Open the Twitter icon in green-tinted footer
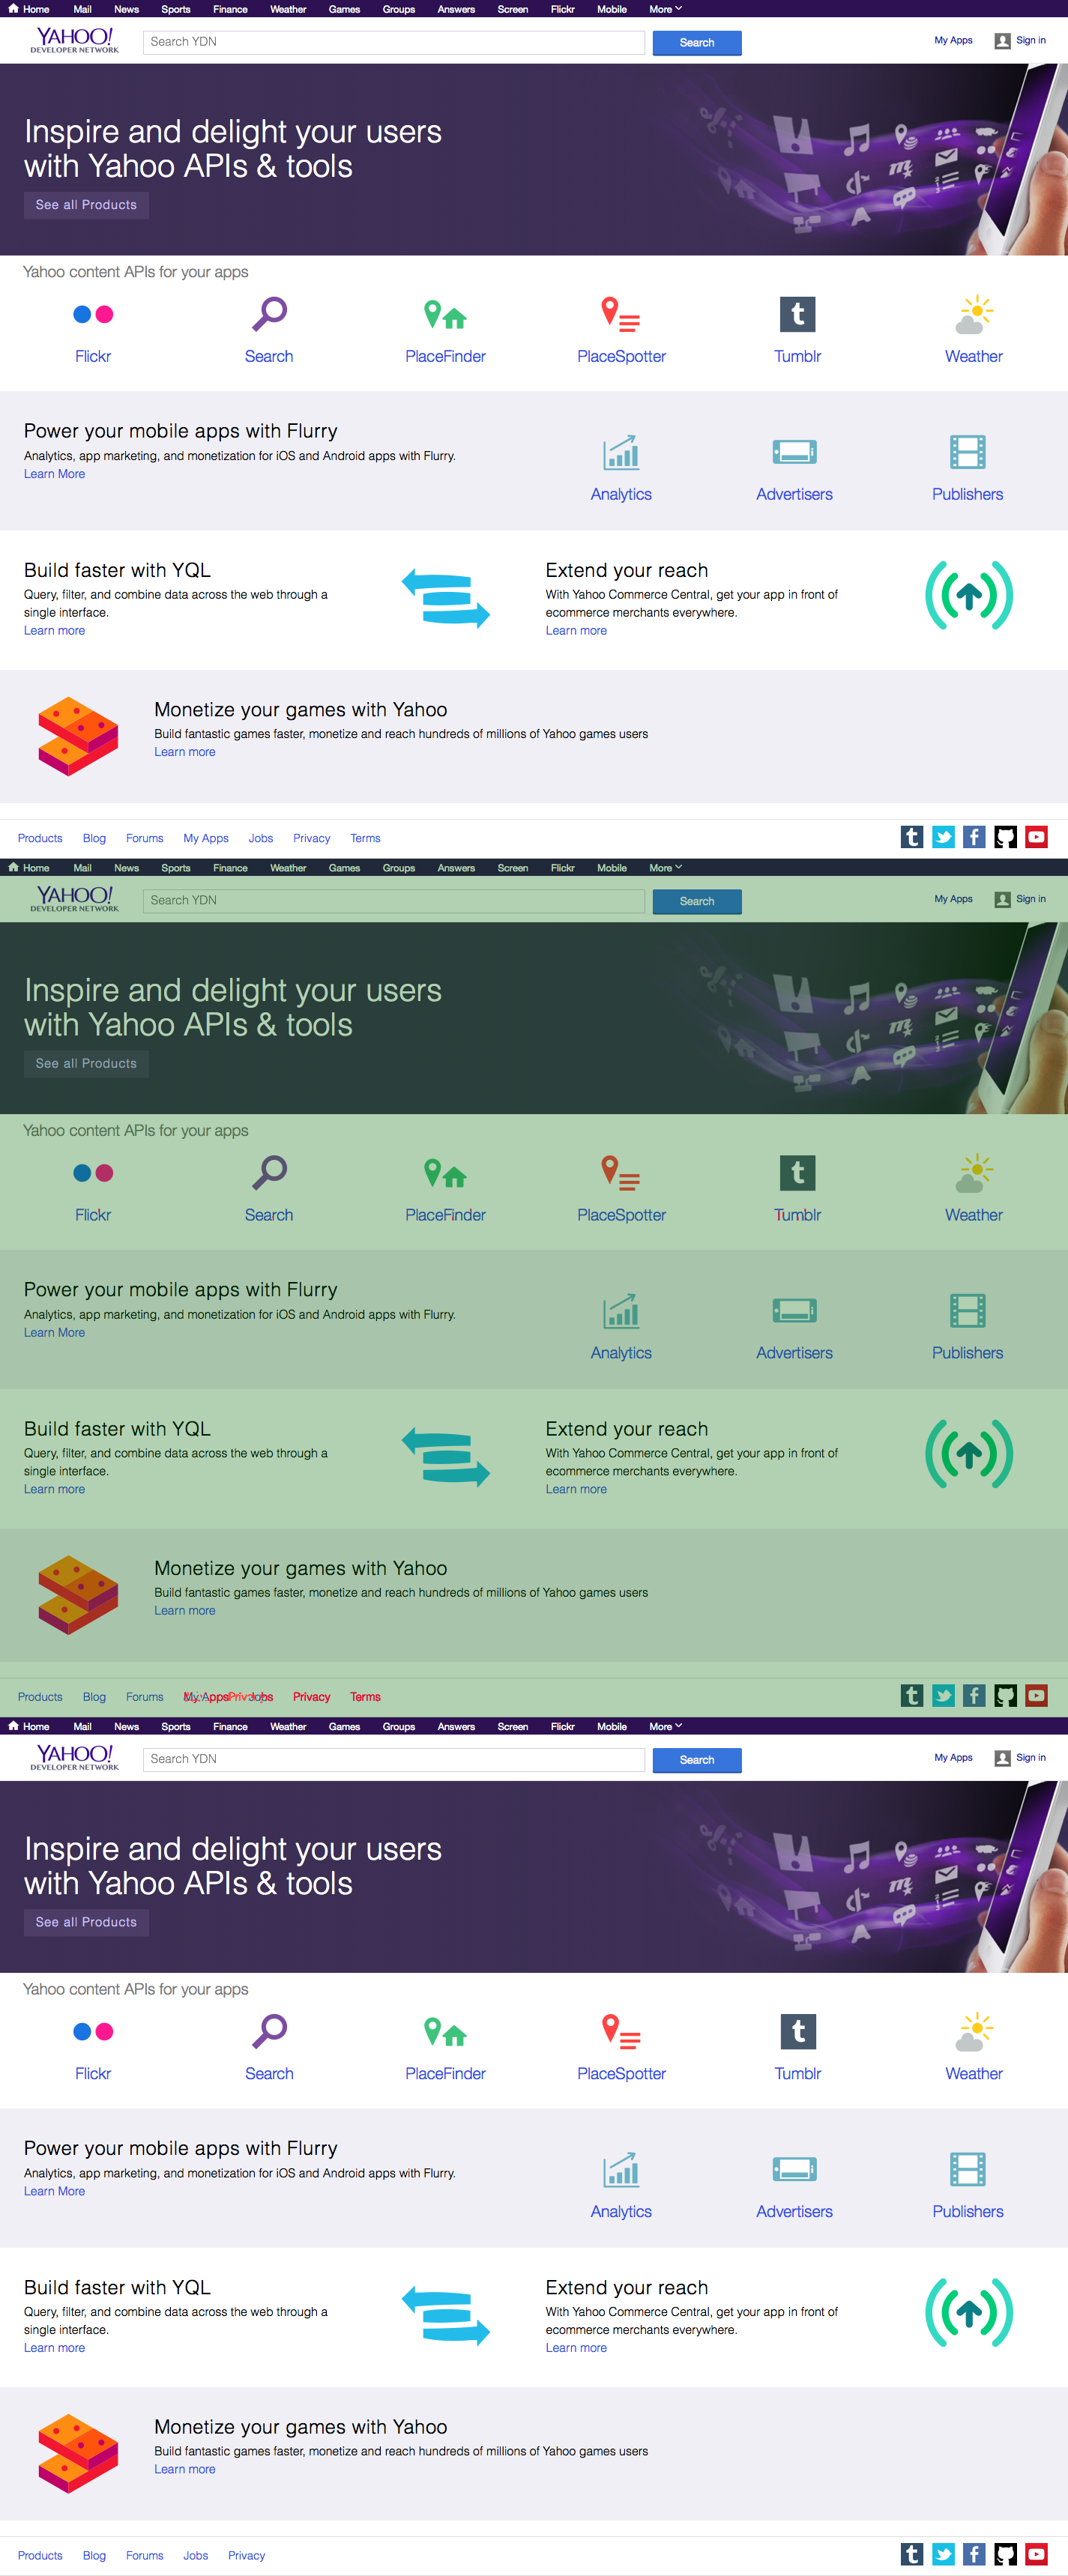 point(943,1696)
